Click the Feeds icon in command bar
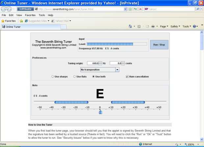Screen dimensions: 204x147 pyautogui.click(x=139, y=27)
